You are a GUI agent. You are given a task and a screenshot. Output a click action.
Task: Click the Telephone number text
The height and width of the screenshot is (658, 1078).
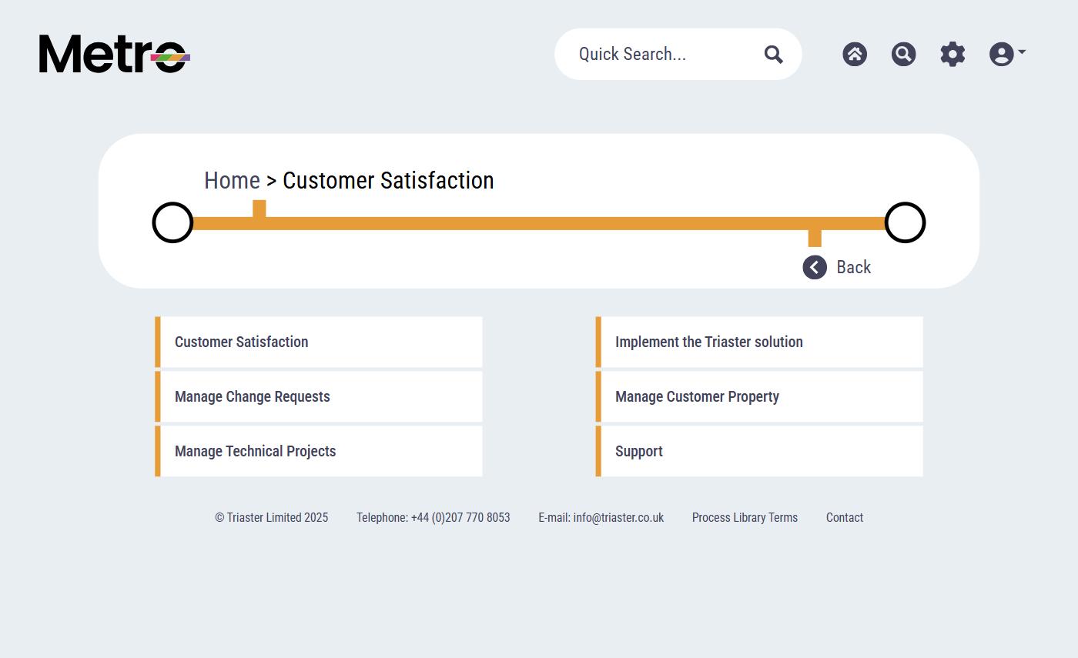(x=433, y=518)
